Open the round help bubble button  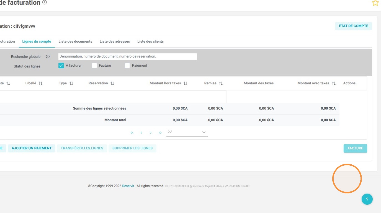[367, 199]
